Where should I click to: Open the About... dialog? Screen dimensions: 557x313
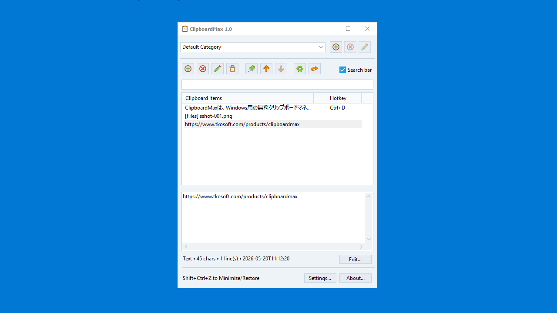(x=356, y=278)
